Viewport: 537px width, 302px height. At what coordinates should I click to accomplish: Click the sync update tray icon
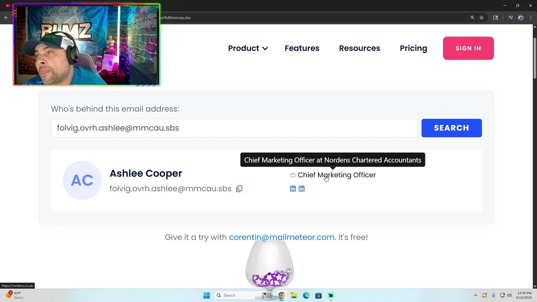click(x=485, y=295)
